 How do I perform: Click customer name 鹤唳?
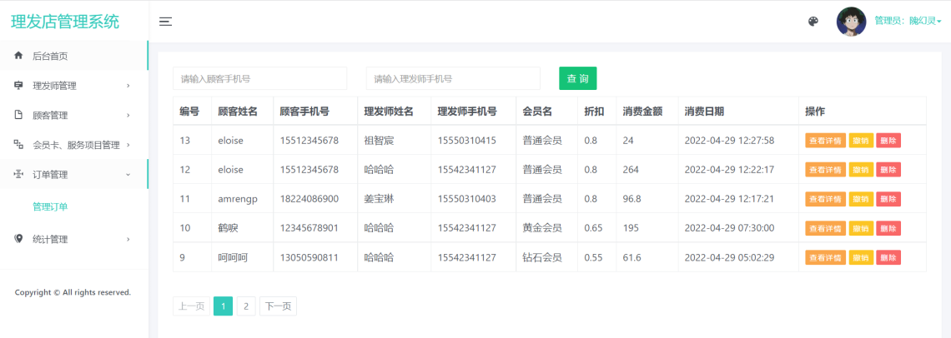[228, 228]
